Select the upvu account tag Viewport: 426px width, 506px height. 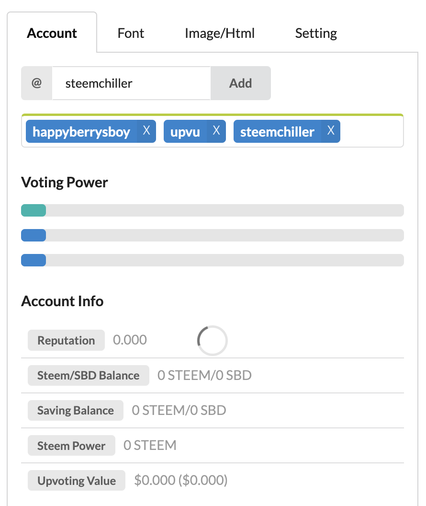[185, 132]
